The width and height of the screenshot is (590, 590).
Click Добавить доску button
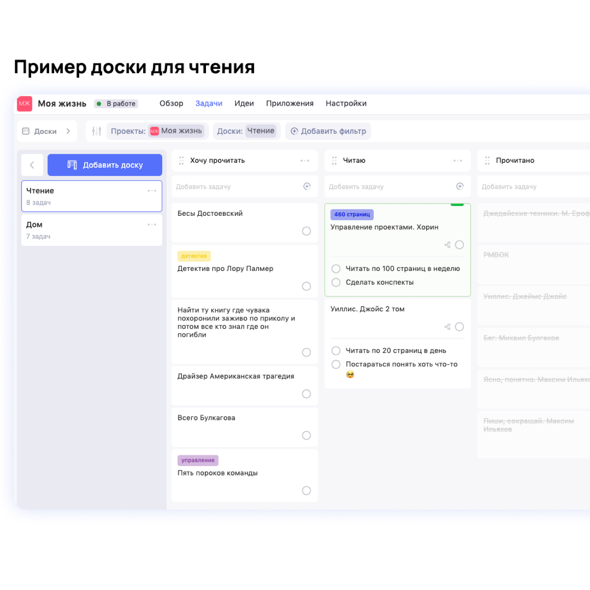tap(105, 165)
